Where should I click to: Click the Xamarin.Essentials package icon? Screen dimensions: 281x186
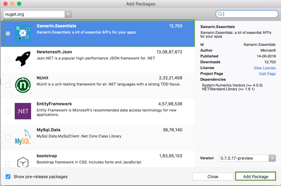23,34
